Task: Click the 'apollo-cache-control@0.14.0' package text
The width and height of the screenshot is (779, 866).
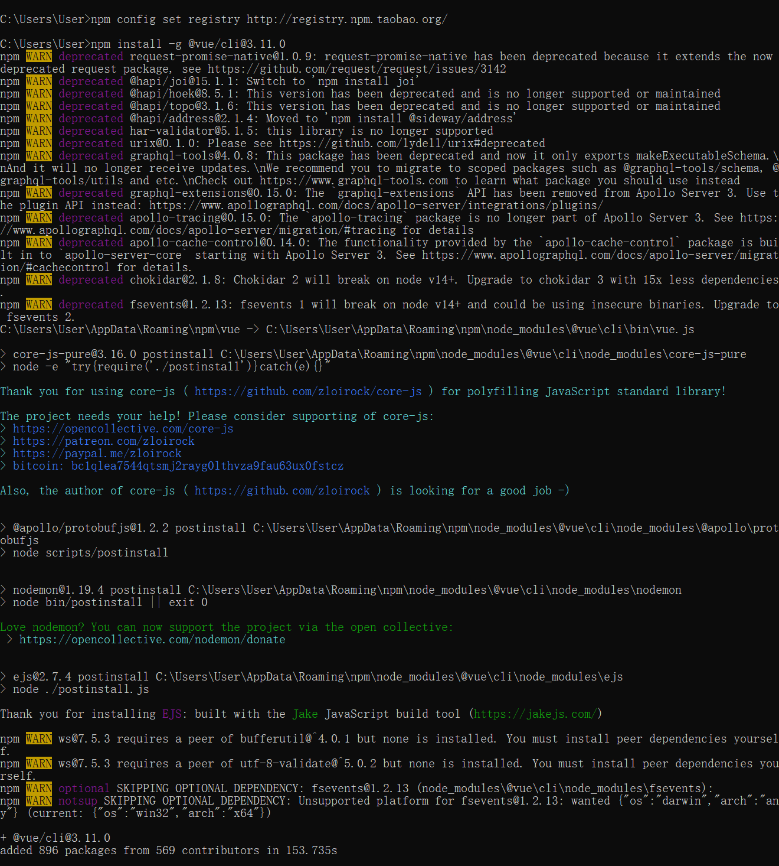Action: coord(221,242)
